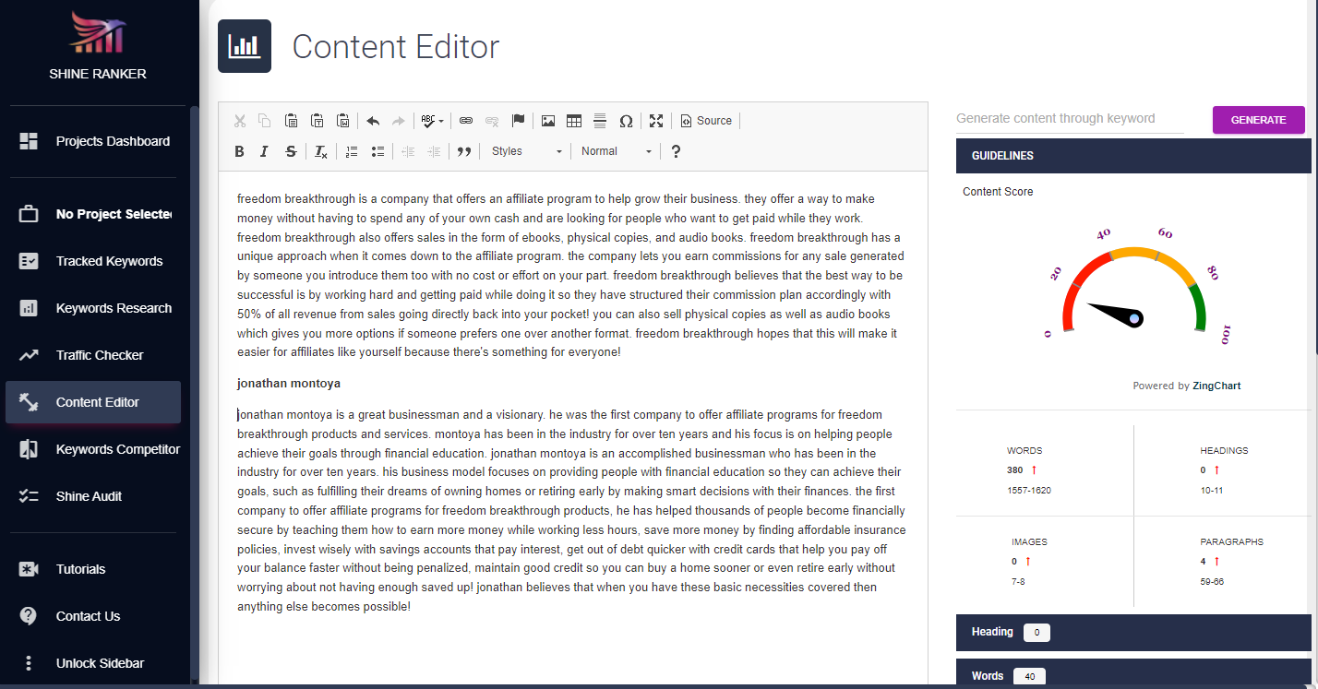Click the Redo arrow icon

(x=399, y=121)
